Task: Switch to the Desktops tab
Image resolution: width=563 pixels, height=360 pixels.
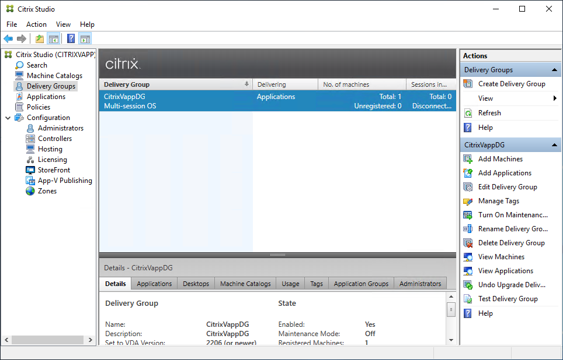Action: [x=196, y=283]
